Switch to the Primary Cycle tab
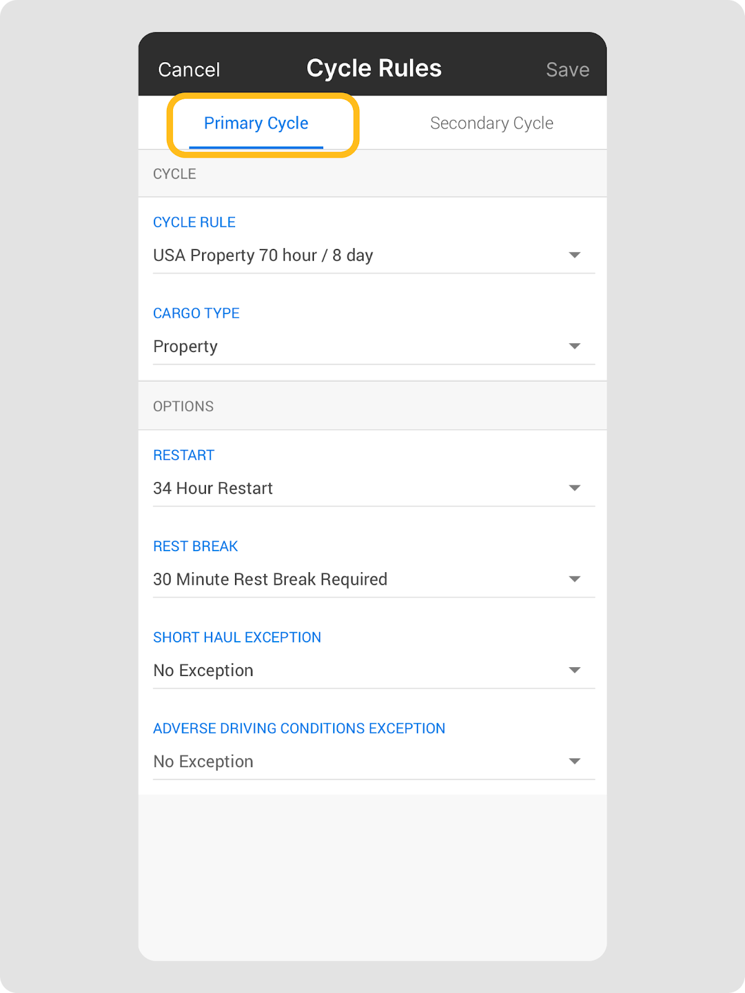 [x=256, y=124]
